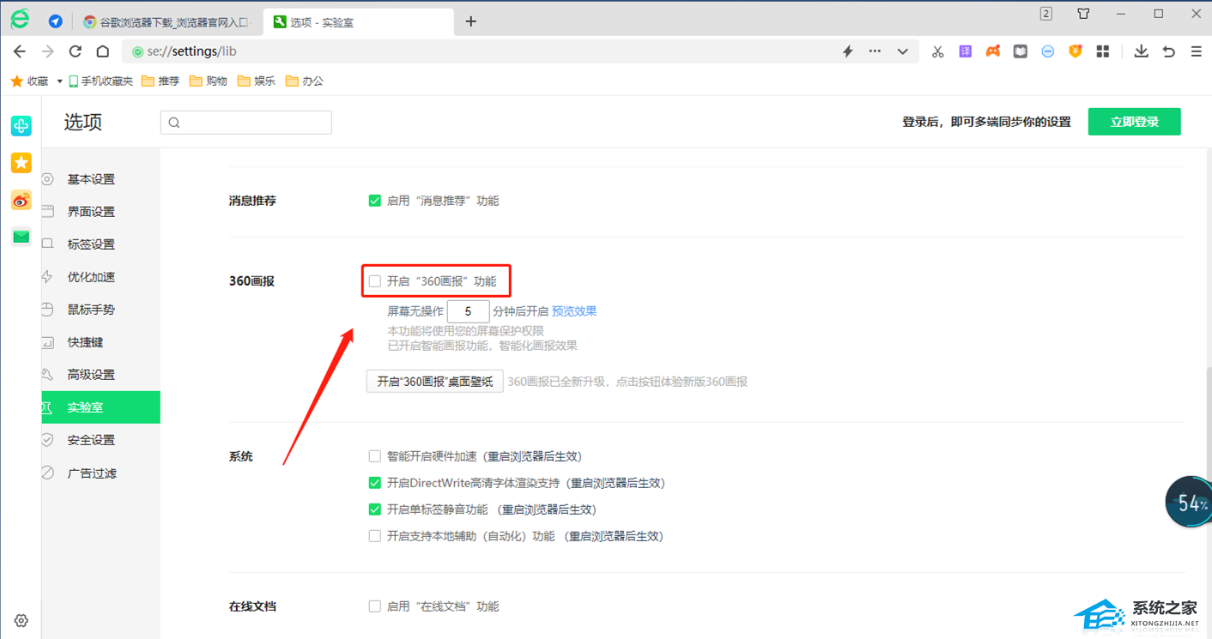1212x639 pixels.
Task: Open the grid extensions icon in toolbar
Action: coord(1103,51)
